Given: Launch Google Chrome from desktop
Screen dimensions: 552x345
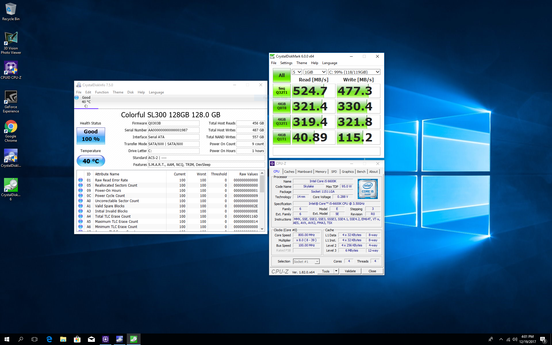Looking at the screenshot, I should [x=11, y=131].
